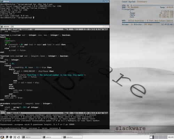
Task: Switch to the highlighted first workspace in the pager
Action: (x=152, y=137)
